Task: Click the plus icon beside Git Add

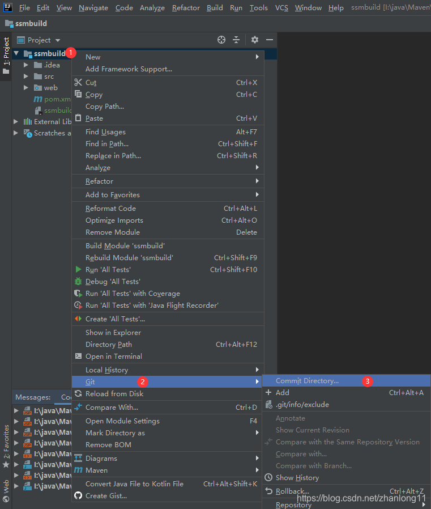Action: 268,392
